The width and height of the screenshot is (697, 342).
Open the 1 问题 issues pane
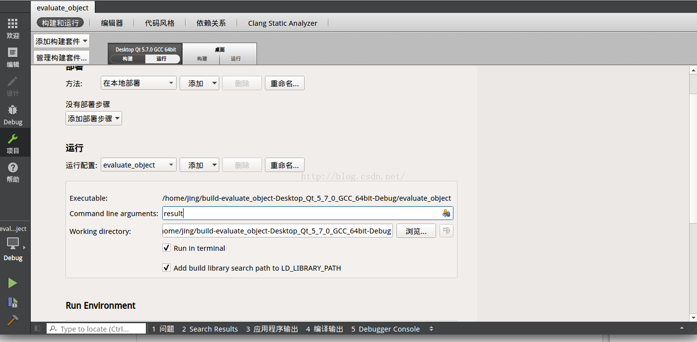click(163, 329)
